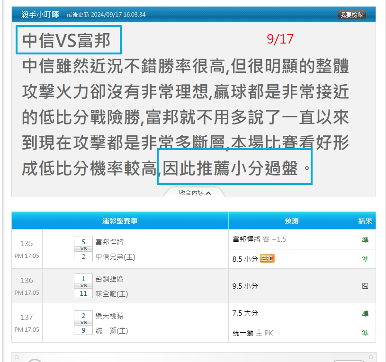The height and width of the screenshot is (362, 386).
Task: Click the 運彩盤賽事 column header
Action: (120, 221)
